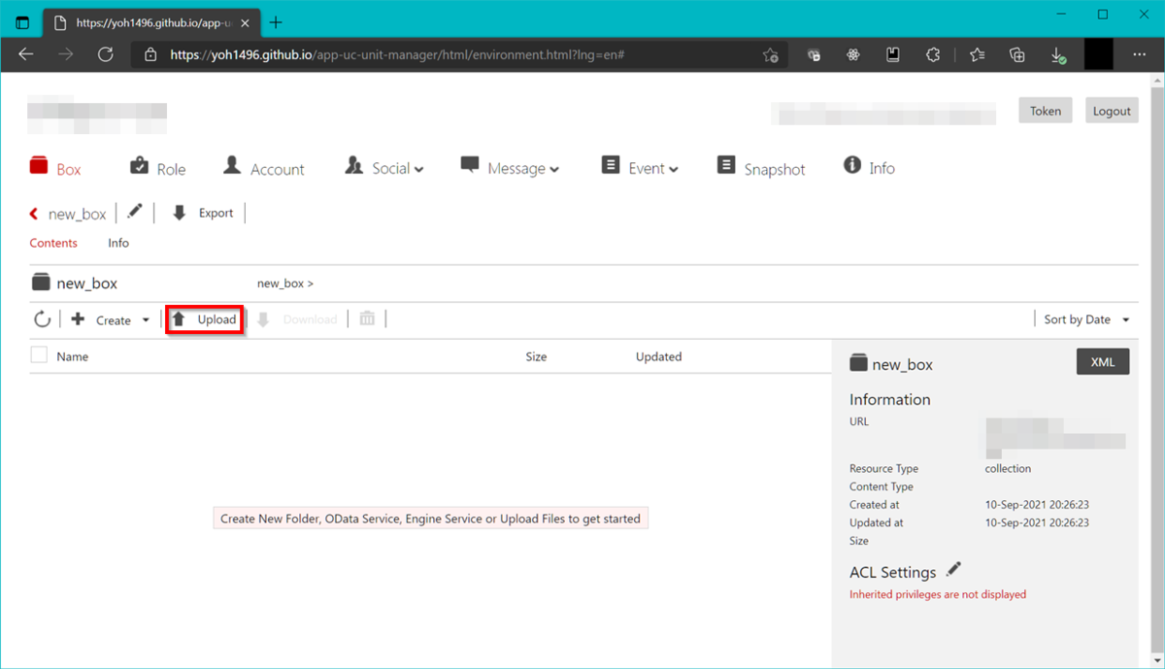This screenshot has width=1165, height=669.
Task: Click the Size column header
Action: point(536,356)
